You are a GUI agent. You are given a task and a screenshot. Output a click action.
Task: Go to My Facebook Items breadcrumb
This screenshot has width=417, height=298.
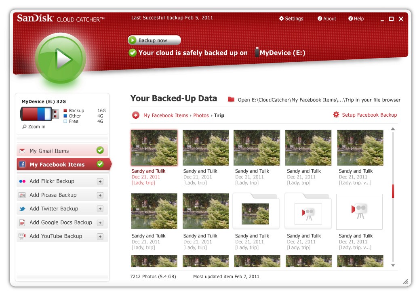(166, 115)
